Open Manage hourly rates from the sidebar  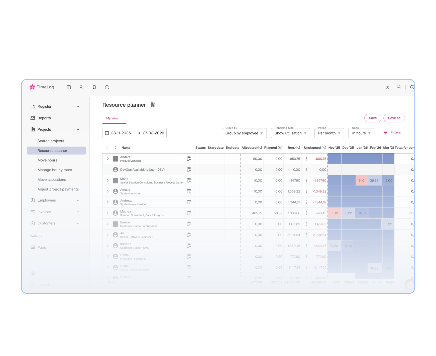pyautogui.click(x=55, y=170)
